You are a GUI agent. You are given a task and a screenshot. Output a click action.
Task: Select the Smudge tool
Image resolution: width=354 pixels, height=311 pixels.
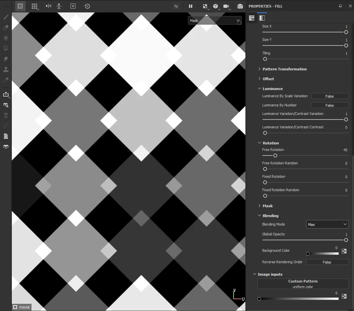pyautogui.click(x=6, y=59)
